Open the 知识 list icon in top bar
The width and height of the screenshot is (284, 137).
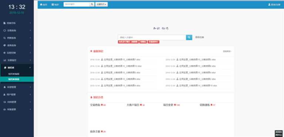point(53,4)
